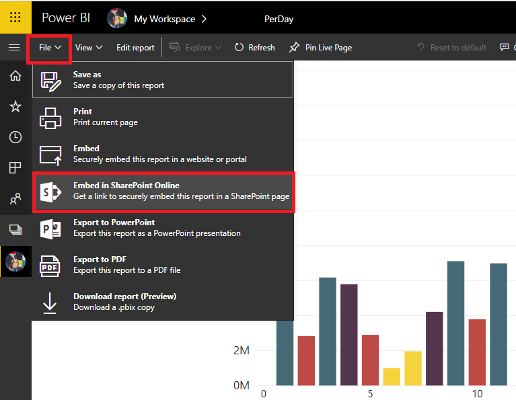The height and width of the screenshot is (400, 516).
Task: Click the SharePoint icon
Action: coord(50,192)
